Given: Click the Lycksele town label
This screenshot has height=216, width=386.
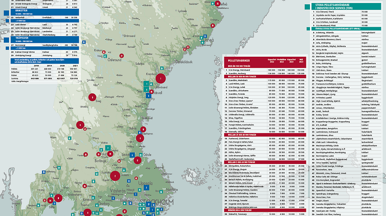Looking at the screenshot, I should (182, 11).
